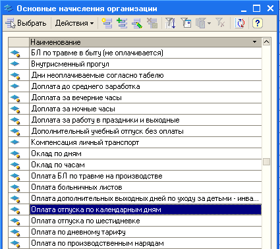Click icon of Оплата отпуска по шестидневке row
This screenshot has height=249, width=280.
[x=15, y=221]
